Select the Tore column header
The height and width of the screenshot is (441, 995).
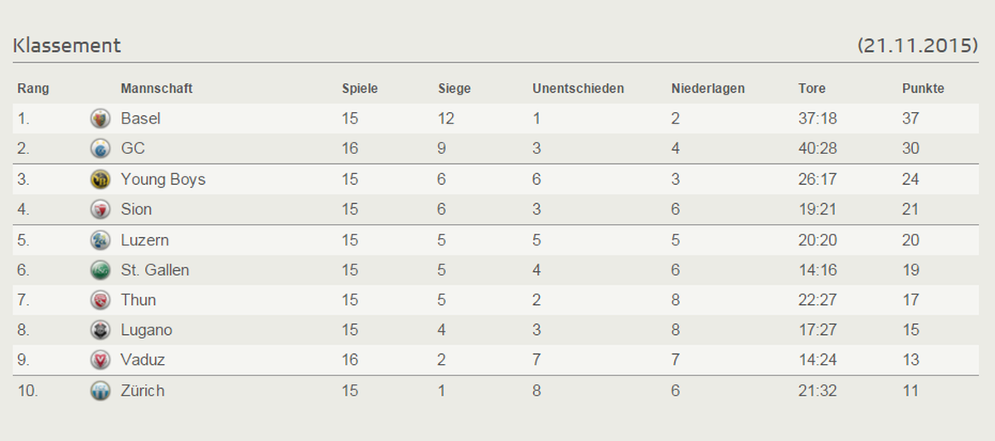click(812, 89)
